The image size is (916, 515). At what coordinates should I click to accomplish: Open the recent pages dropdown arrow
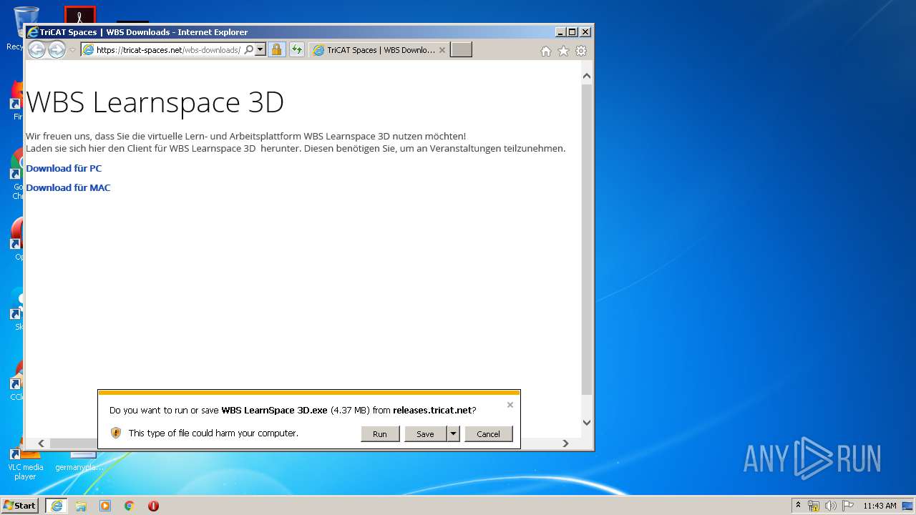pyautogui.click(x=72, y=50)
